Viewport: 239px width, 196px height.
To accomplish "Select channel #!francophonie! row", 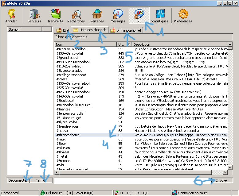I will (x=141, y=135).
